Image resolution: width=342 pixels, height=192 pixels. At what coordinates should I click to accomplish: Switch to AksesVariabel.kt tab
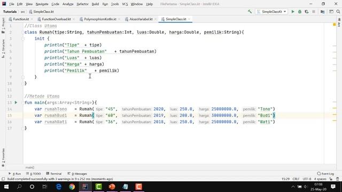click(141, 19)
